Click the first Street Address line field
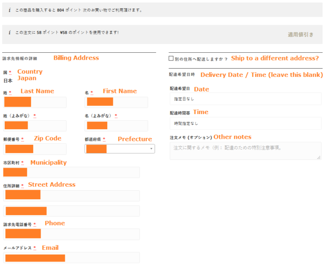Viewport: 332px width, 274px height. (71, 195)
